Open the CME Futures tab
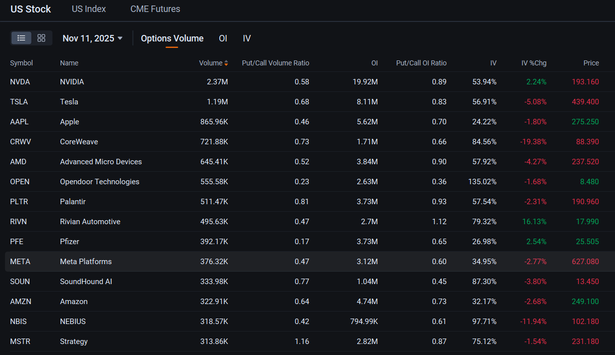This screenshot has width=615, height=355. pos(155,9)
